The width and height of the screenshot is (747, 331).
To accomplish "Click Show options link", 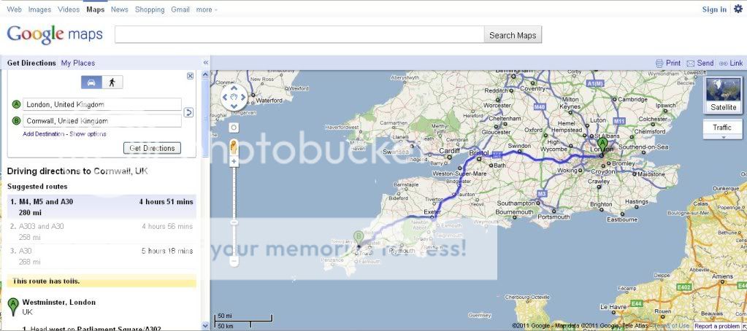I will pos(88,134).
